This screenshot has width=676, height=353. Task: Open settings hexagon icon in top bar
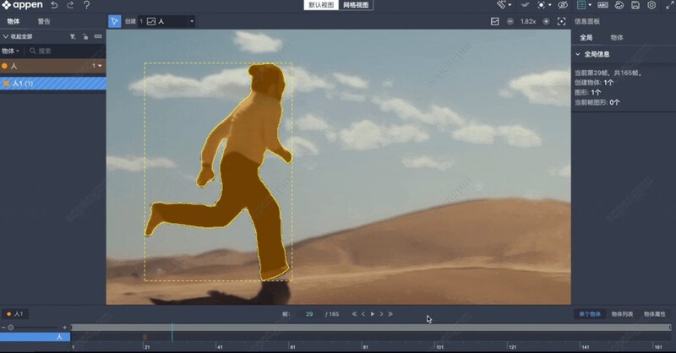651,5
